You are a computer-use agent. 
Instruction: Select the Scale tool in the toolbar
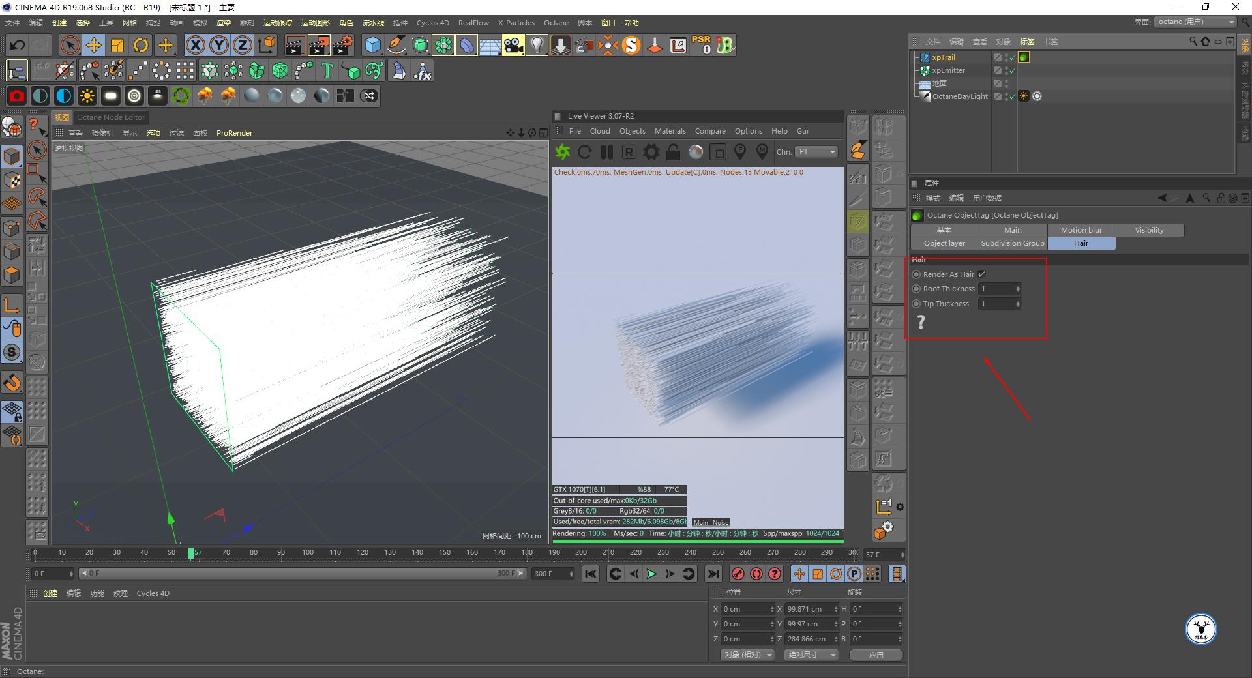[x=117, y=45]
